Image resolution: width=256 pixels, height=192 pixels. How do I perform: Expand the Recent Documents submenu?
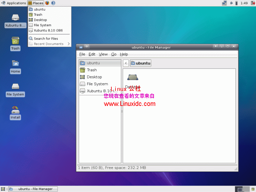(x=48, y=44)
